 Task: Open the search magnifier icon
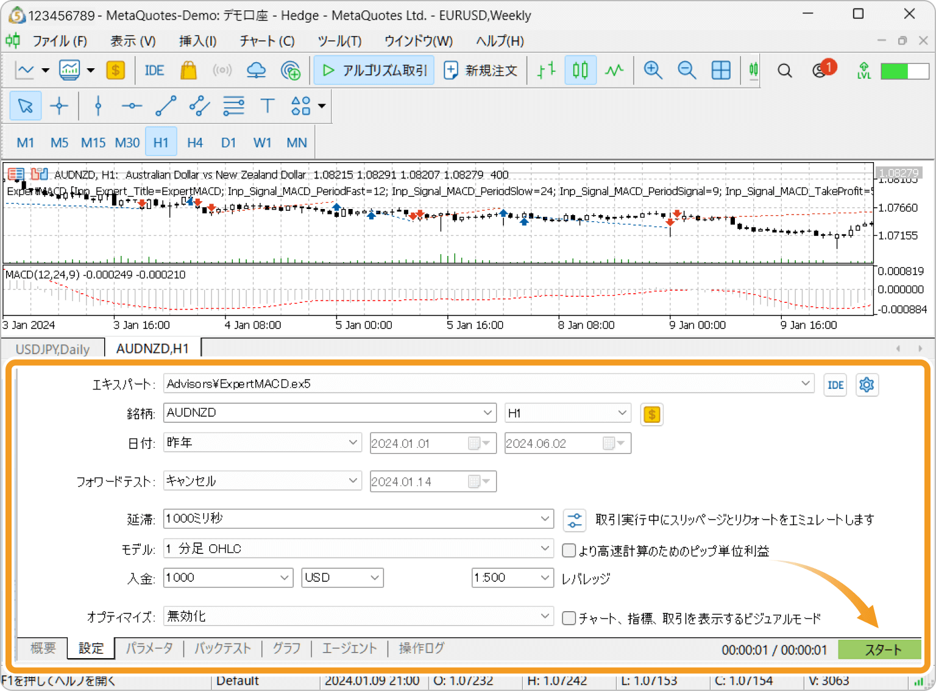(x=785, y=71)
